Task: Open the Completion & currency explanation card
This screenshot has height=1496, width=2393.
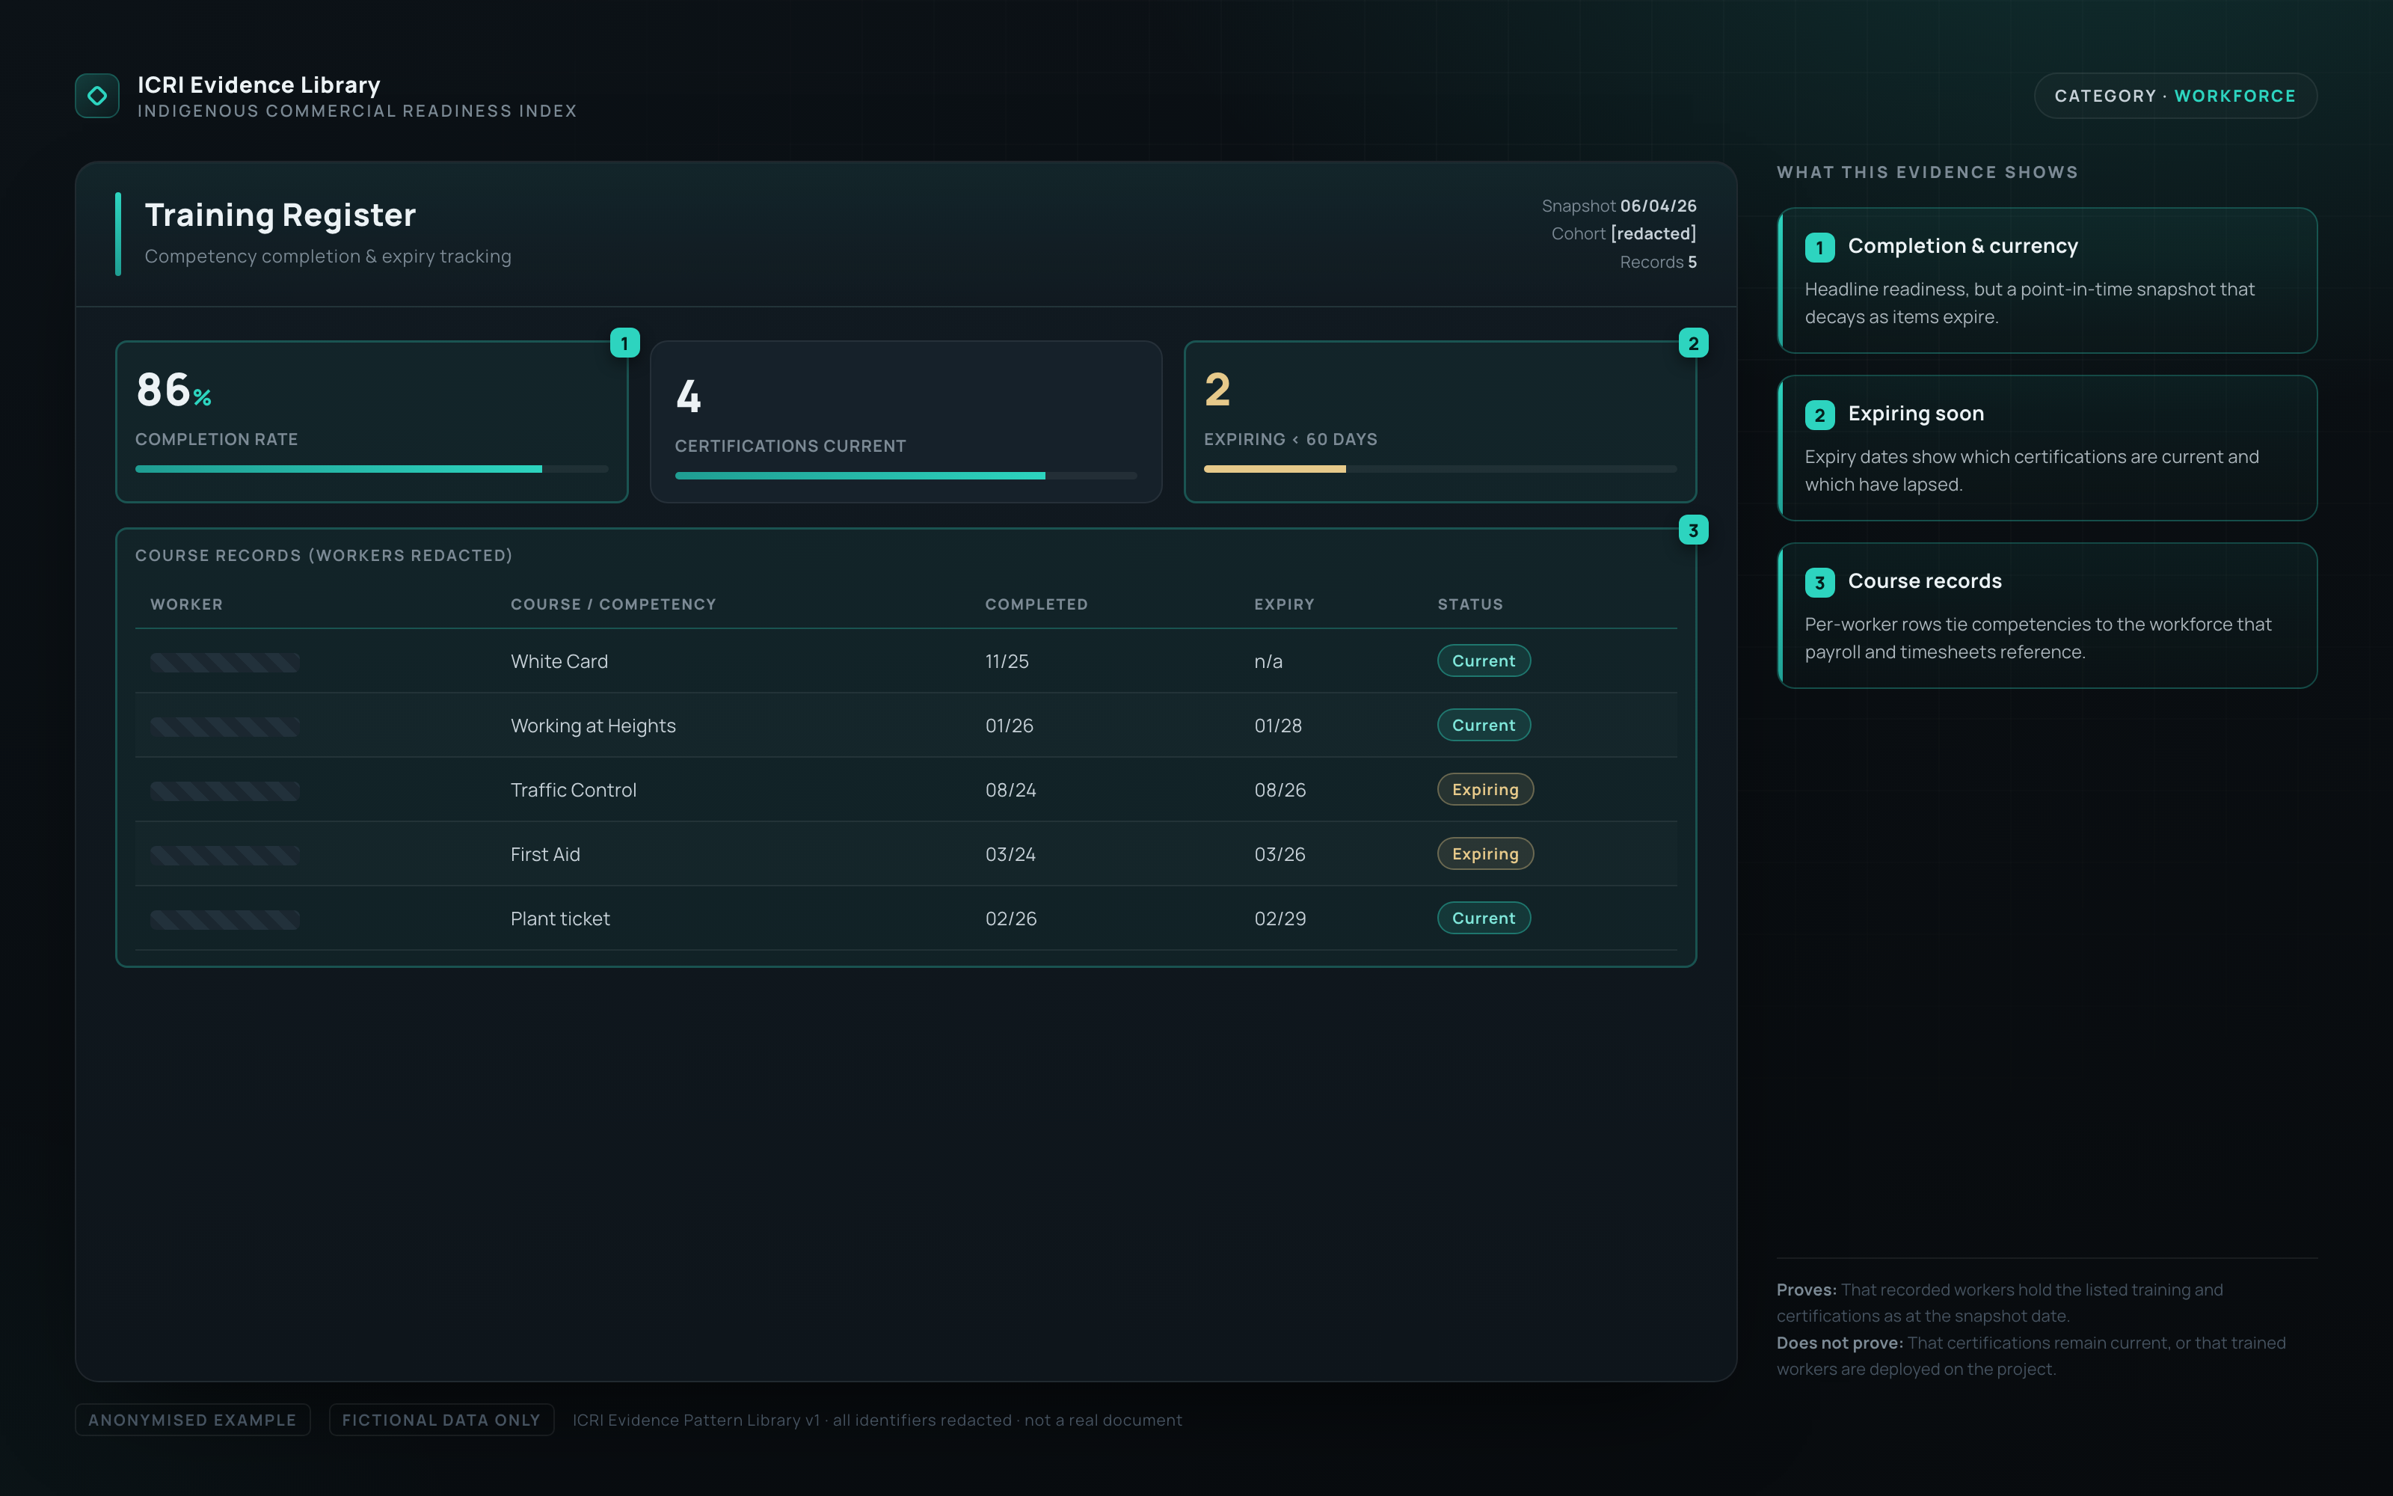Action: (x=2047, y=280)
